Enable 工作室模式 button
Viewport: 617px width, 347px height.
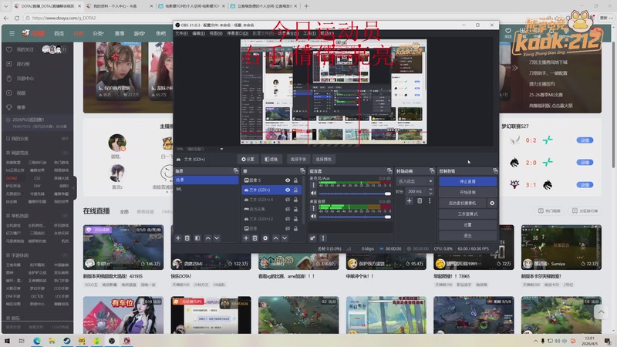click(x=467, y=214)
